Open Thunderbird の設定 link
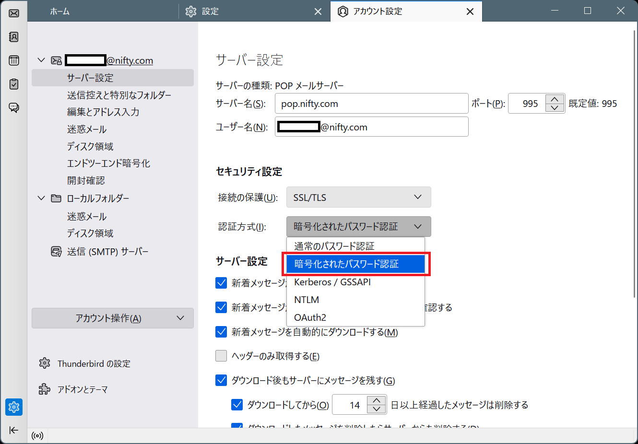 click(94, 363)
